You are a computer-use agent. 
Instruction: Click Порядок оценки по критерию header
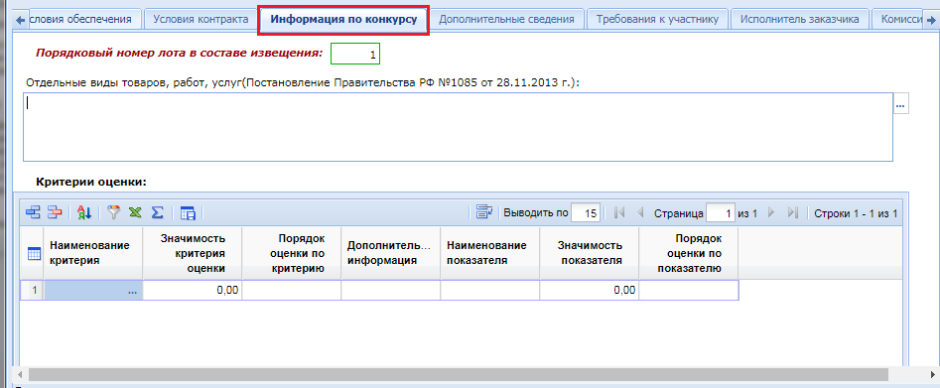point(292,253)
